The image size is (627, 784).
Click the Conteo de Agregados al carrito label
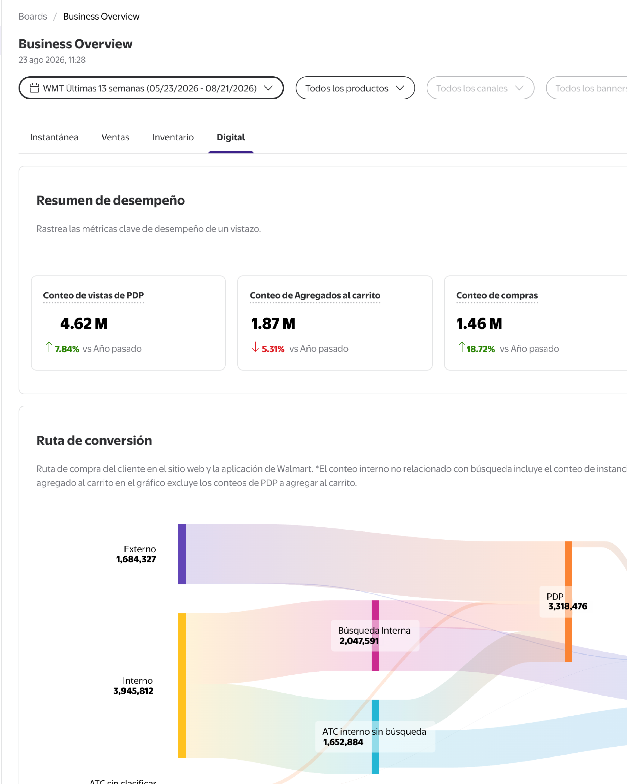pos(315,295)
